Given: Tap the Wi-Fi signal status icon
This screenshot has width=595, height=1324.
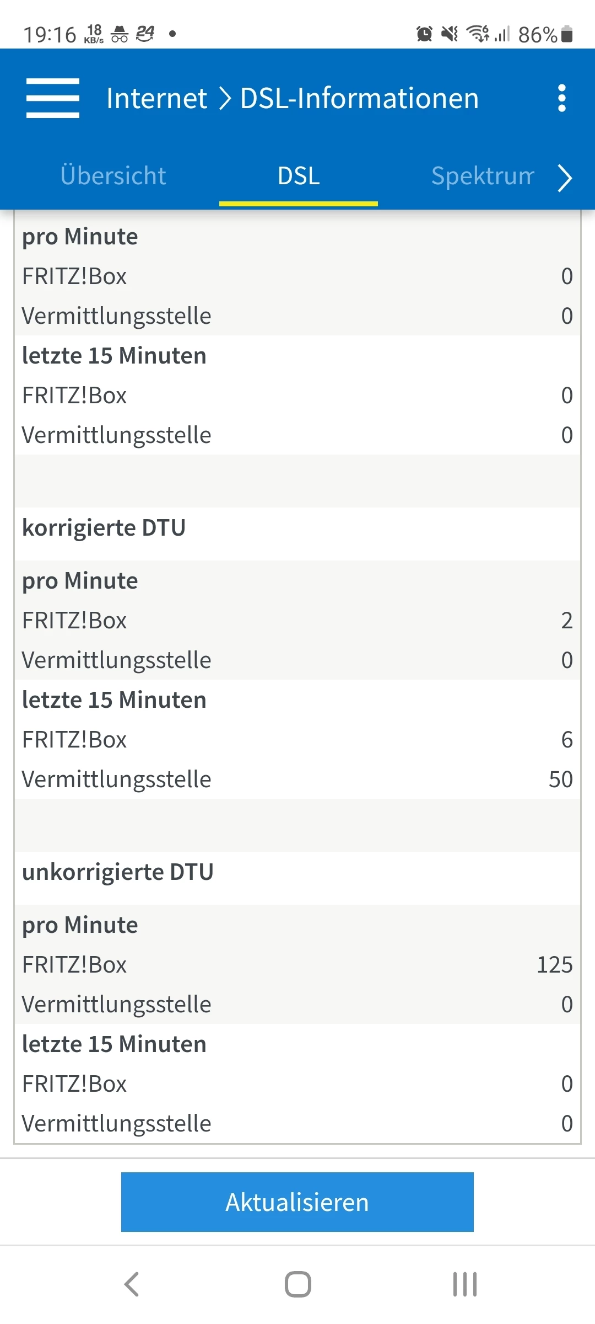Looking at the screenshot, I should point(478,34).
